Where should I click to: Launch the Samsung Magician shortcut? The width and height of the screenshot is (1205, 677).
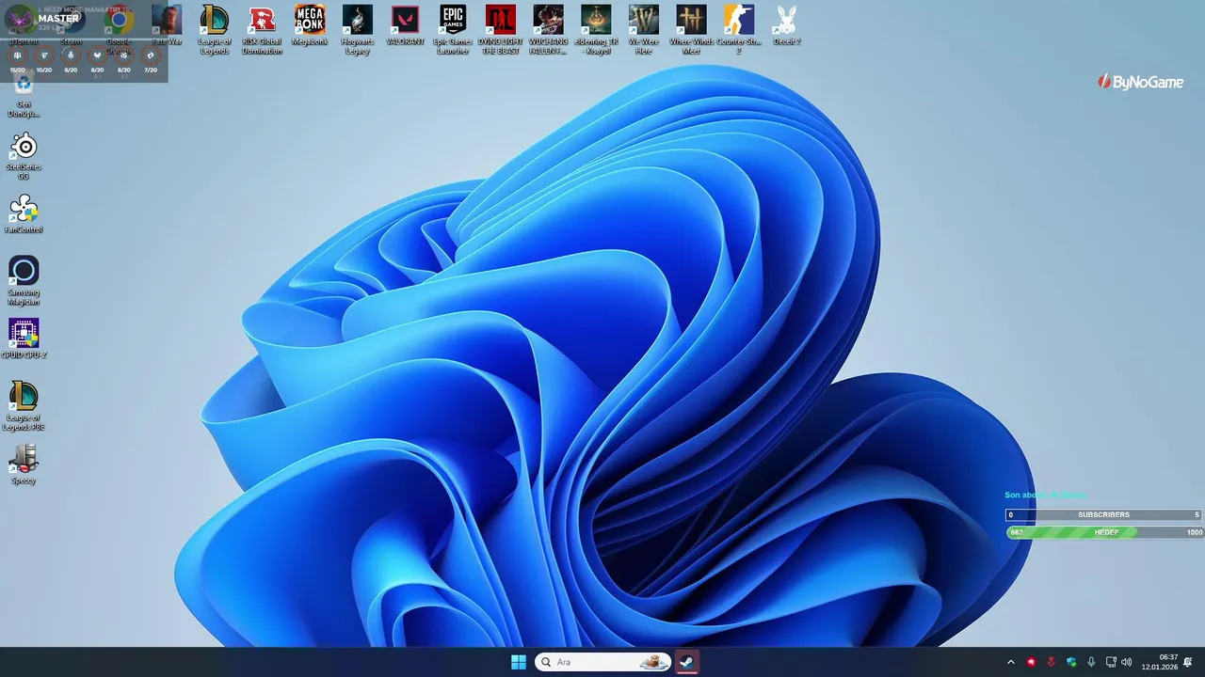(x=24, y=281)
